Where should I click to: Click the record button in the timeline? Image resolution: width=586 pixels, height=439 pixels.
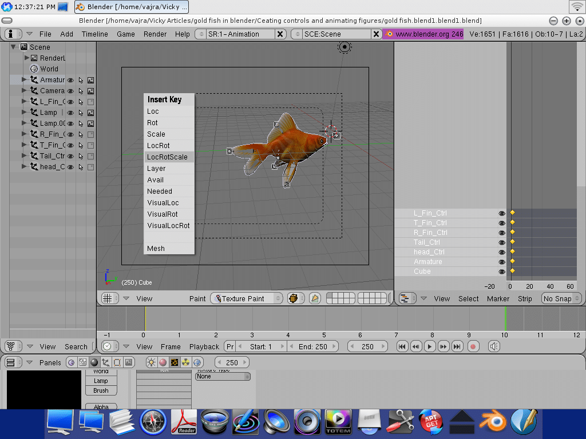click(x=473, y=346)
